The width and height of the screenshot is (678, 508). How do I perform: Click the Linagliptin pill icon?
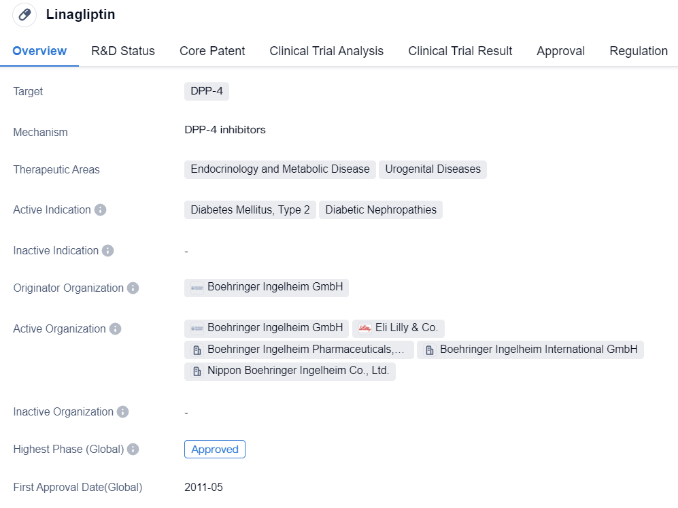(24, 14)
